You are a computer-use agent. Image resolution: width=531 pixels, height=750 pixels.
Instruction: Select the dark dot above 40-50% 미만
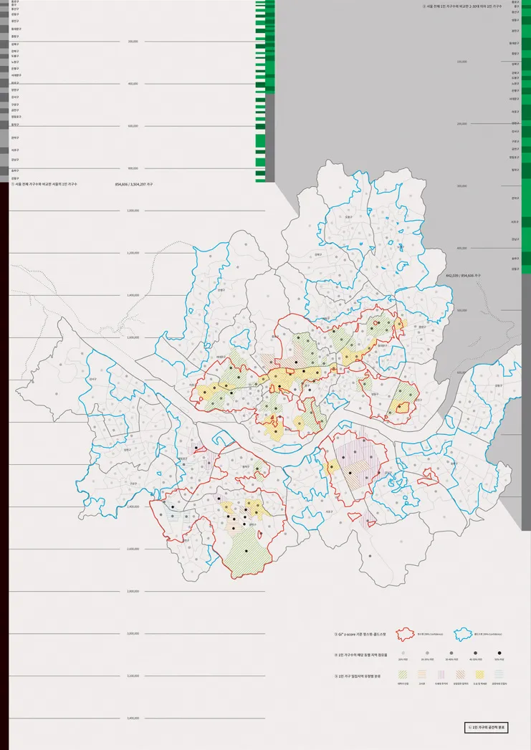[x=476, y=653]
